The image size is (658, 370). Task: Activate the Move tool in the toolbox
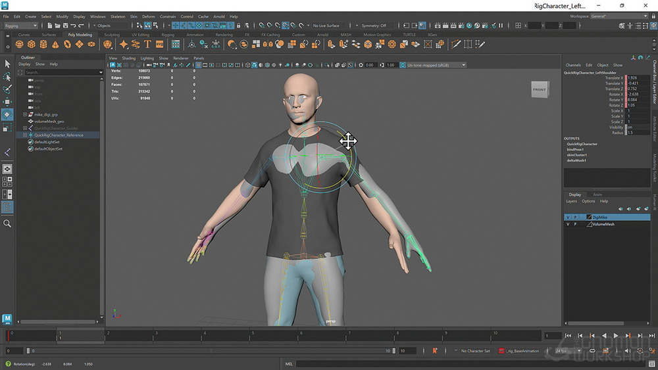coord(7,102)
